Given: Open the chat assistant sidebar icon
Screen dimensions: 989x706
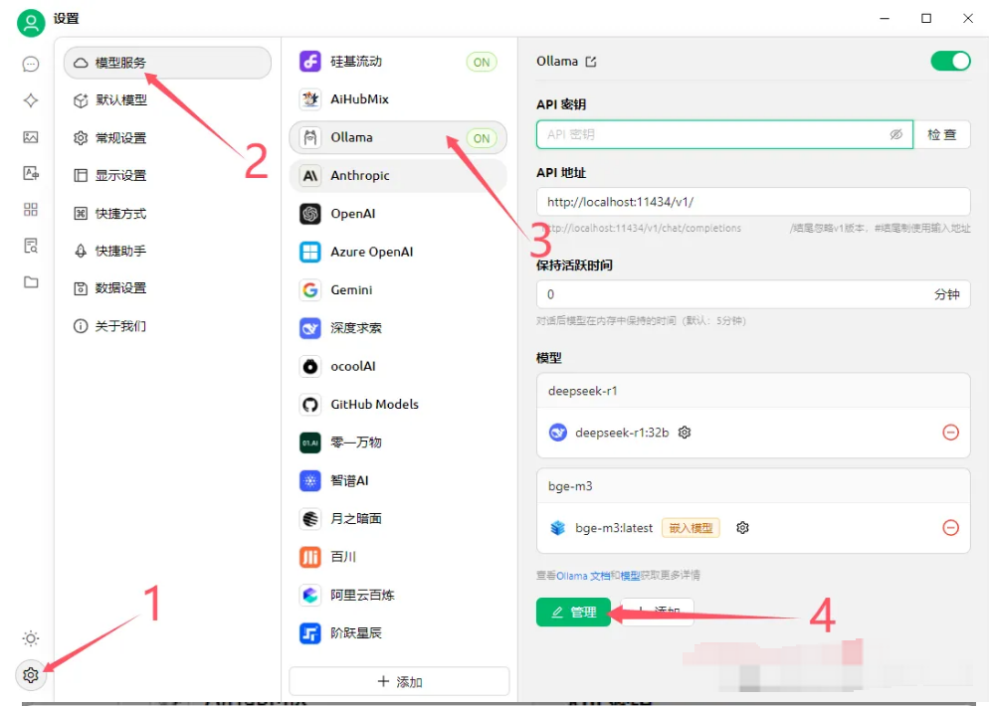Looking at the screenshot, I should tap(31, 65).
